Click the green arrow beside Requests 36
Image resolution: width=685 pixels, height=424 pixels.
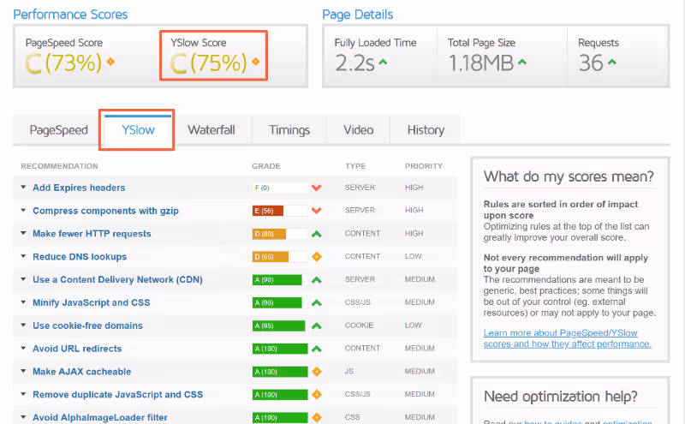[x=612, y=62]
